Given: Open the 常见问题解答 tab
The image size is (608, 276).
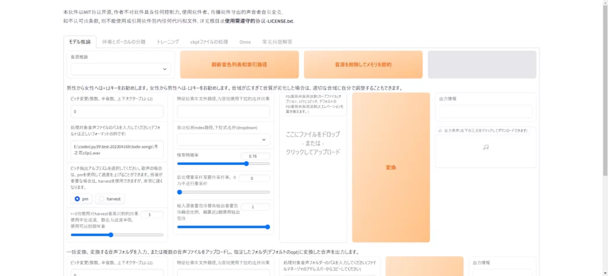Looking at the screenshot, I should [x=277, y=42].
